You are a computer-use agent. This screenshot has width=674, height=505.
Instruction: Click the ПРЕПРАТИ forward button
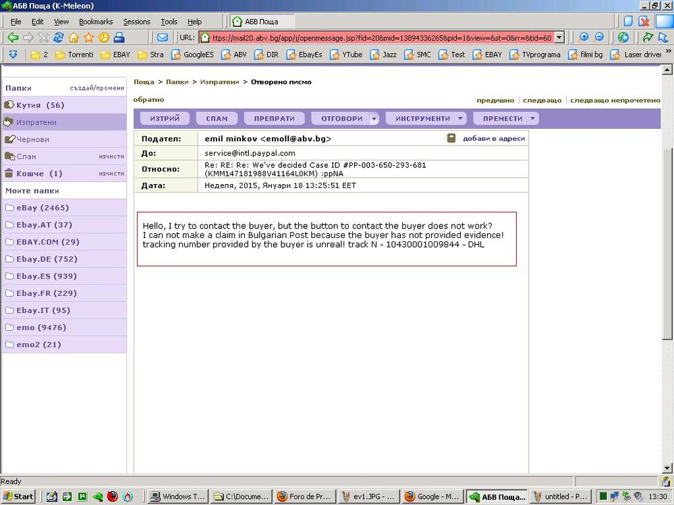274,119
